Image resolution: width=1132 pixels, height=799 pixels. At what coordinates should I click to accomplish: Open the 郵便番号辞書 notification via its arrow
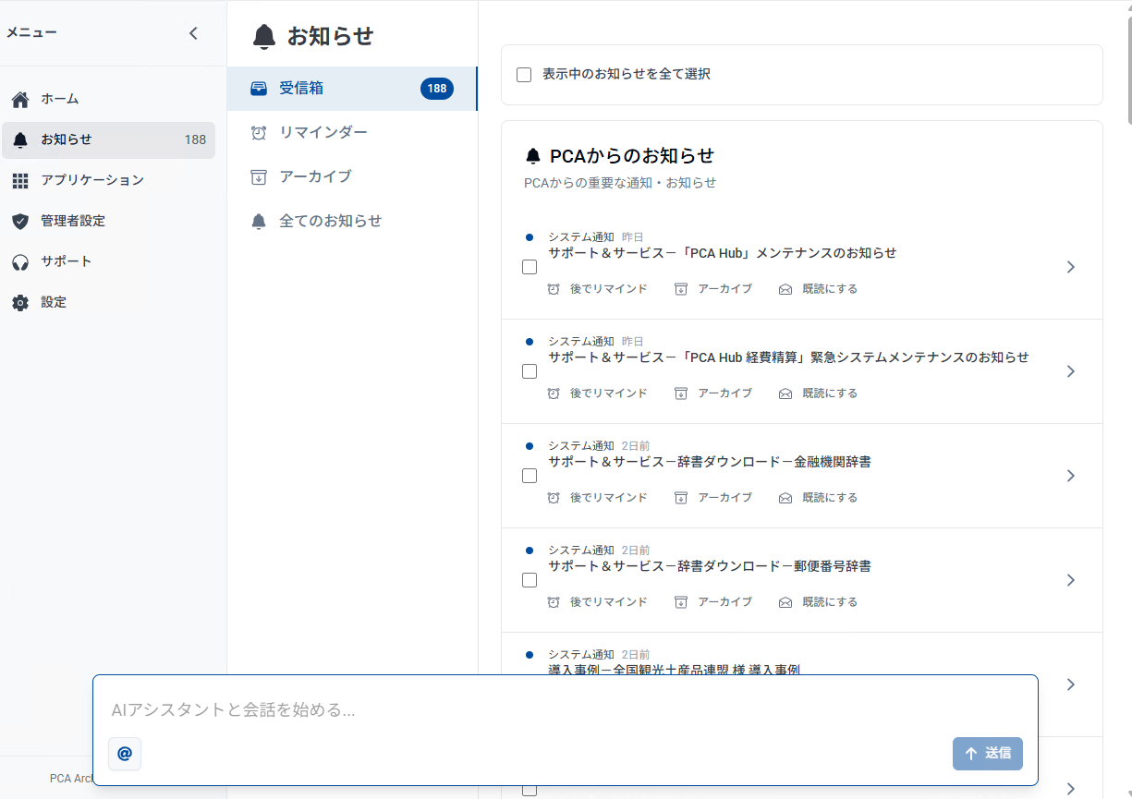point(1070,580)
